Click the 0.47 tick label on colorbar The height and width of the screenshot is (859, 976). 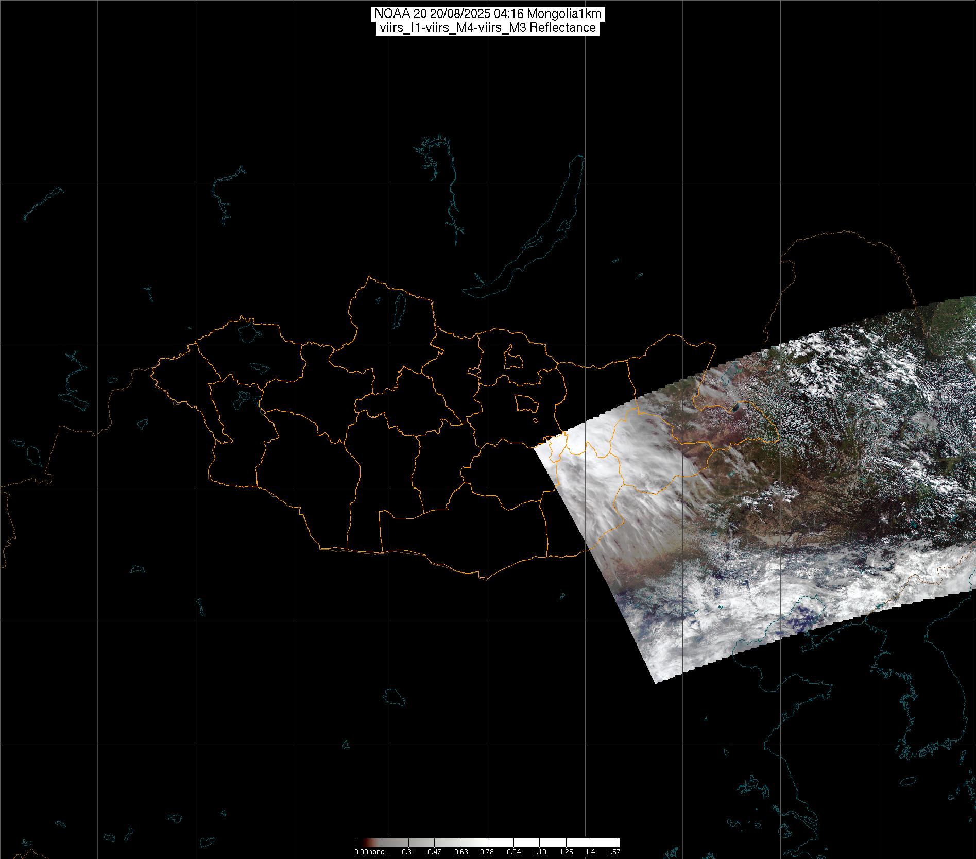coord(434,852)
